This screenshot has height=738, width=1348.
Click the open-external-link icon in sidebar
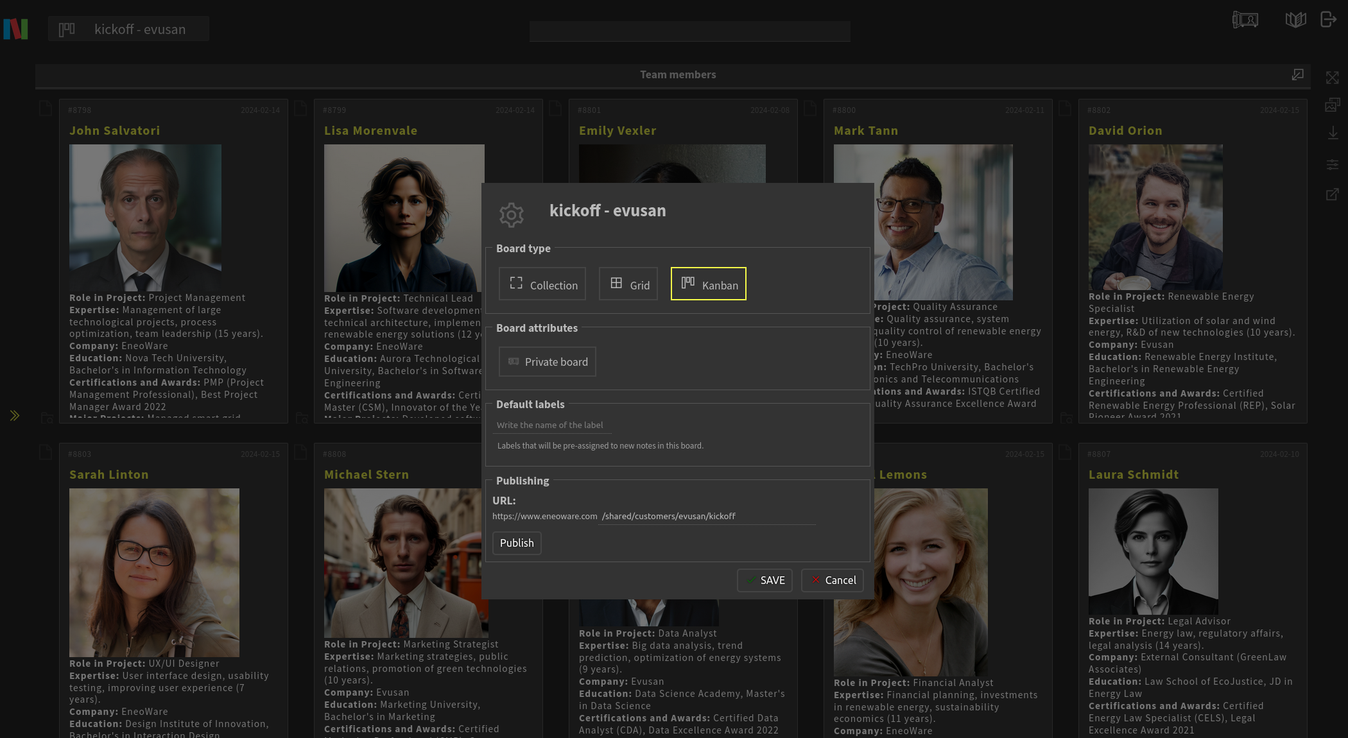coord(1333,194)
